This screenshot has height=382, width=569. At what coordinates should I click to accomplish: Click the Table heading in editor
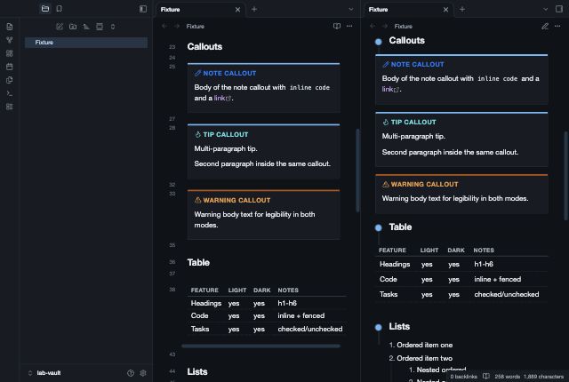click(x=198, y=262)
